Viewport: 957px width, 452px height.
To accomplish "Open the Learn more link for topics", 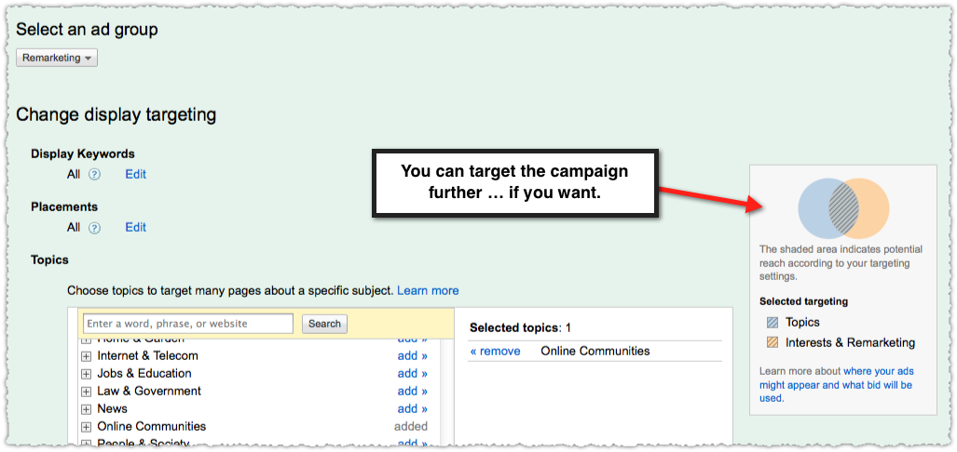I will (x=428, y=290).
